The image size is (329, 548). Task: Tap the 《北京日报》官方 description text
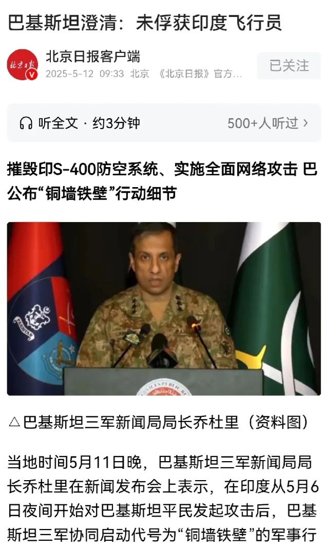(200, 74)
